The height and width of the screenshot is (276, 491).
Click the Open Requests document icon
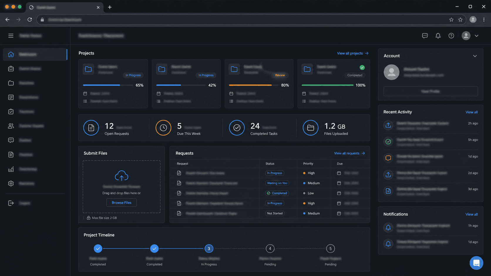tap(91, 128)
